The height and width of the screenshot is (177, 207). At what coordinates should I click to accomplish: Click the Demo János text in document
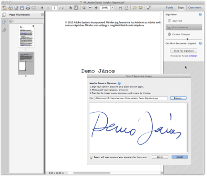[98, 71]
